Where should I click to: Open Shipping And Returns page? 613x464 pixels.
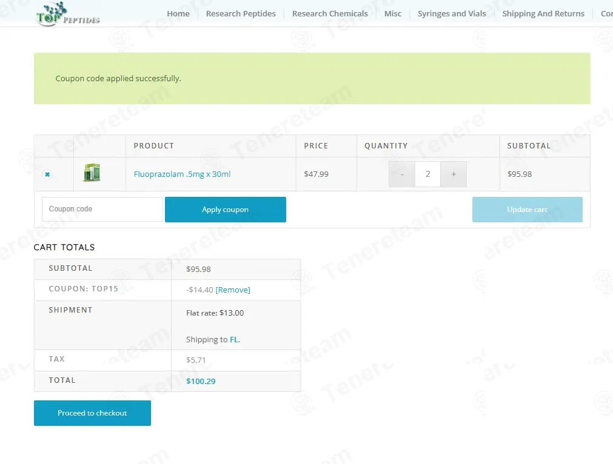tap(543, 14)
